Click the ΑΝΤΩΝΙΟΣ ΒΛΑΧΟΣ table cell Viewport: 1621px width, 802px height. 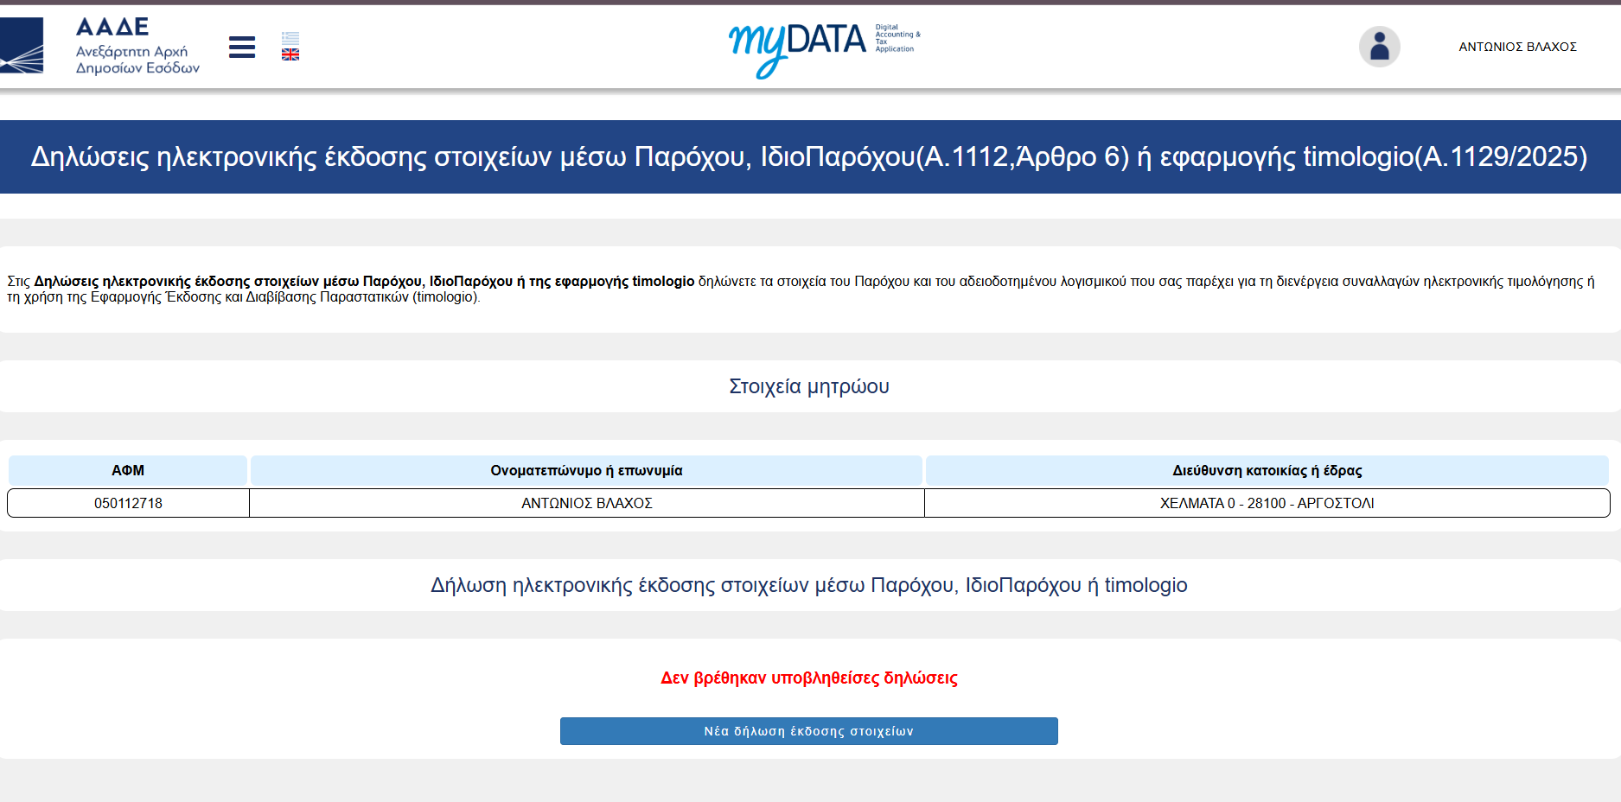coord(586,503)
